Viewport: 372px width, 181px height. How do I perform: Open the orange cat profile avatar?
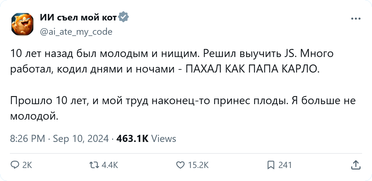pos(22,24)
